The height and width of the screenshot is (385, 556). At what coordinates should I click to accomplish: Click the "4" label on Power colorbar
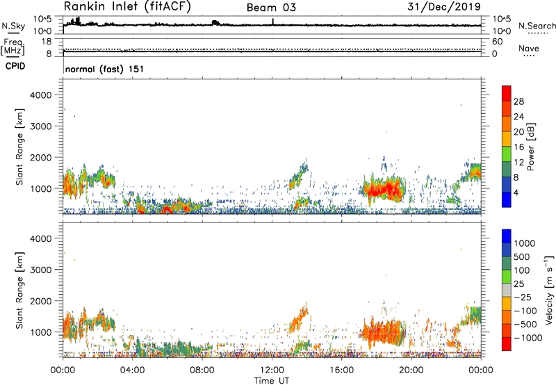coord(516,192)
